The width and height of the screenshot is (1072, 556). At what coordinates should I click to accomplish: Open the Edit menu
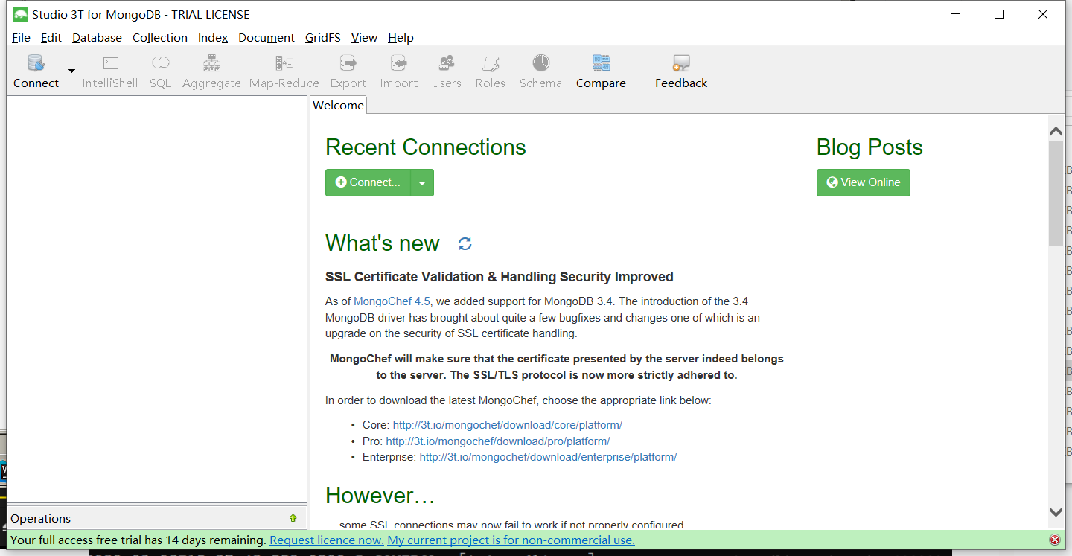(51, 37)
